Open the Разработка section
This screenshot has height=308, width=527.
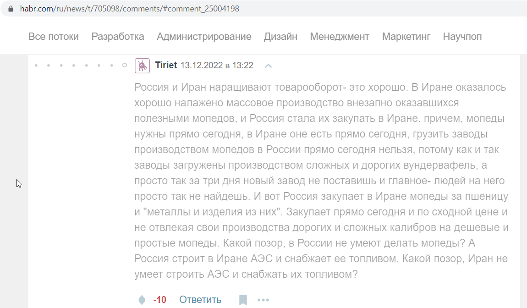118,36
